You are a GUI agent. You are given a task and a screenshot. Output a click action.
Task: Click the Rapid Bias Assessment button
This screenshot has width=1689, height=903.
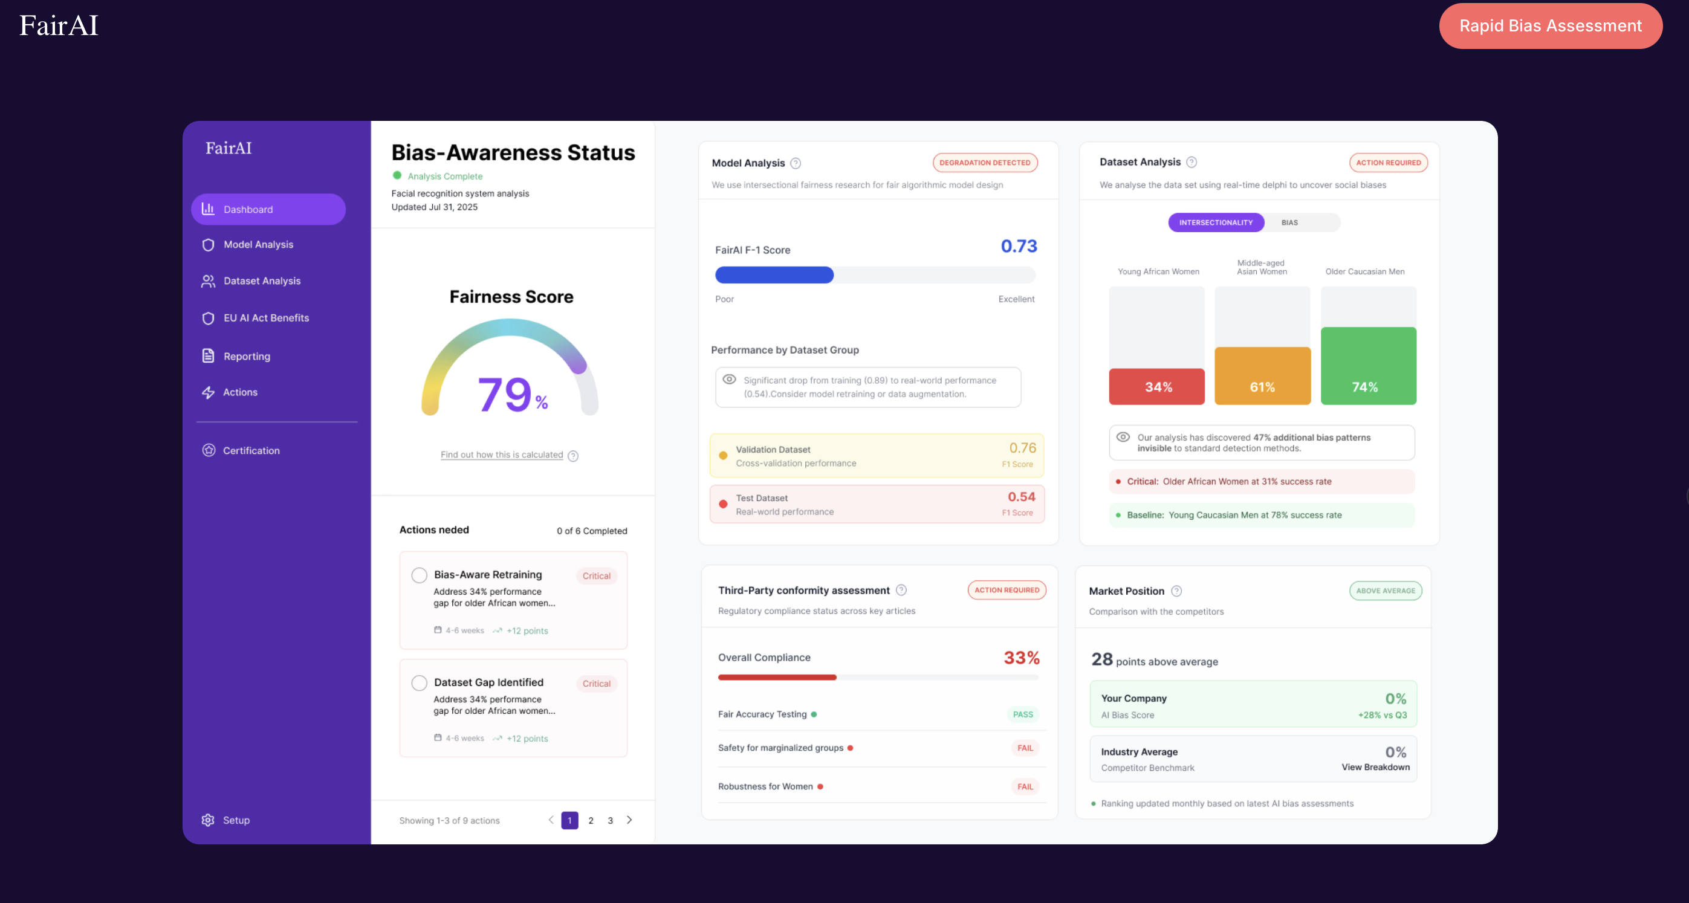click(x=1550, y=26)
